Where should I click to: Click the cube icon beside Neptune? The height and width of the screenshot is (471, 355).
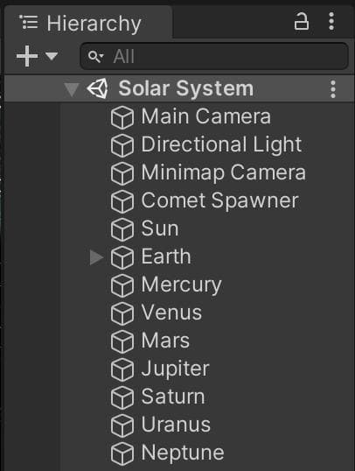(122, 453)
